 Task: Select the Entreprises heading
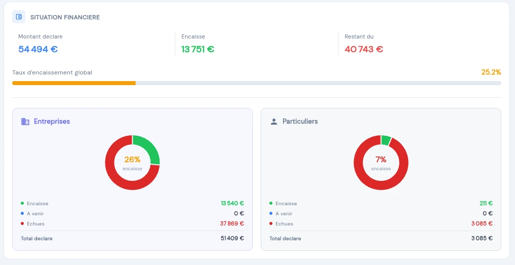pos(52,122)
